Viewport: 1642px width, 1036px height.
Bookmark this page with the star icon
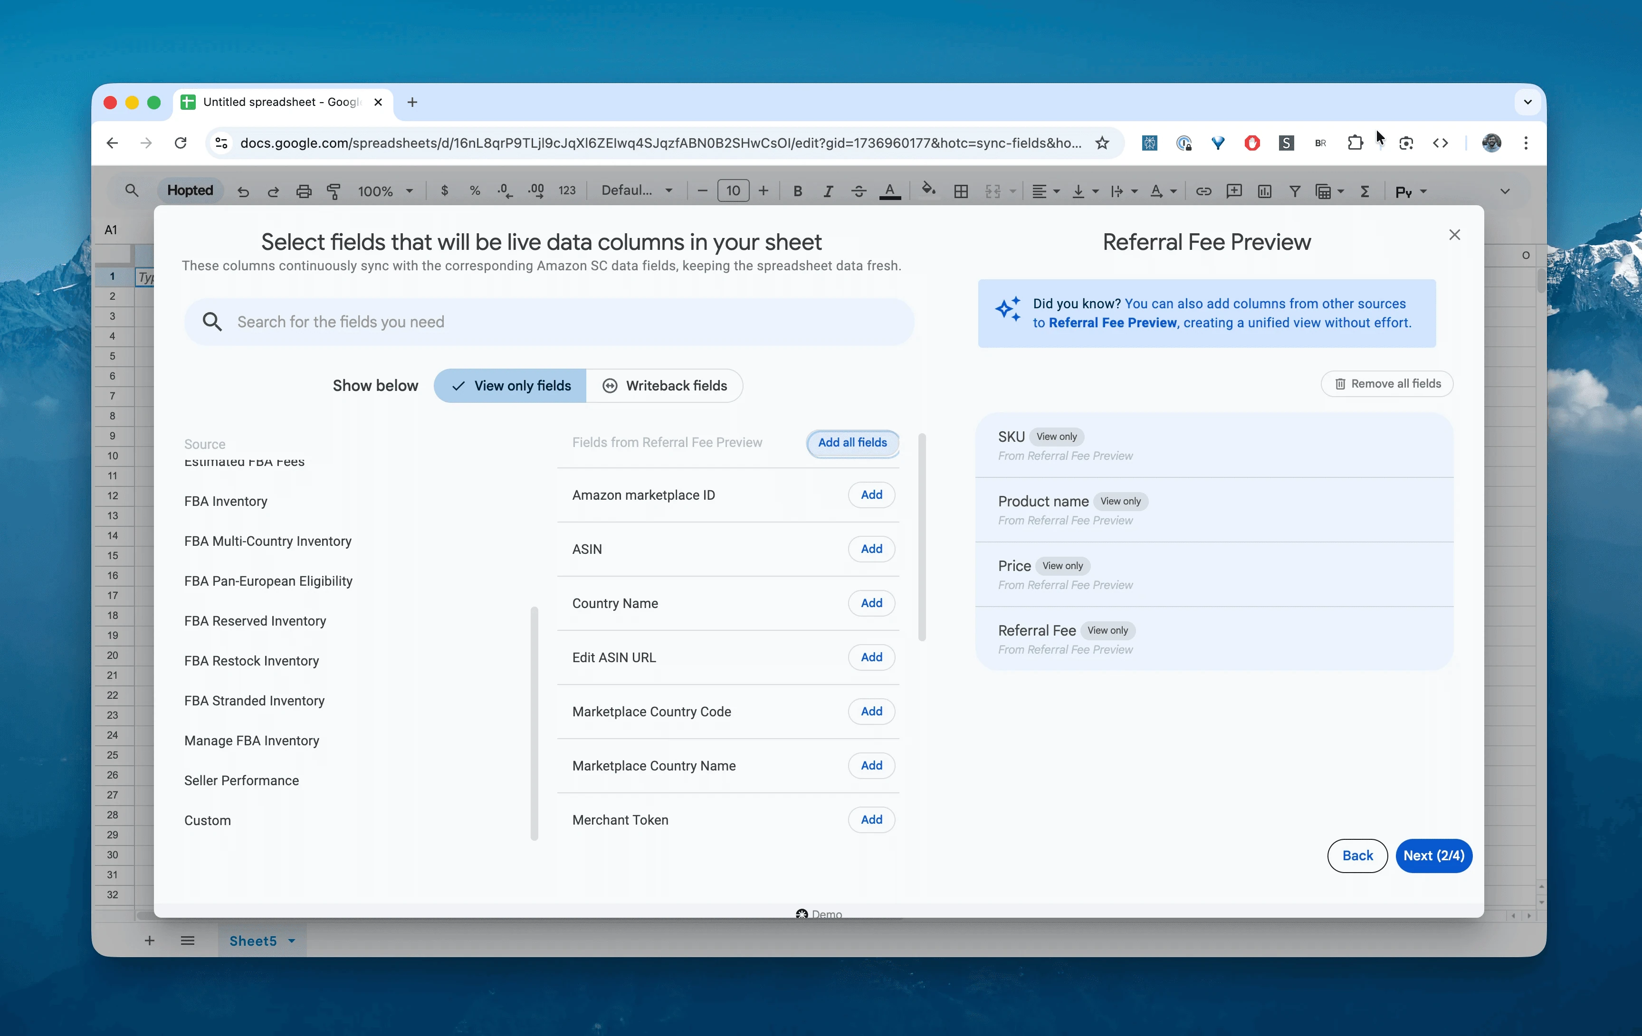pyautogui.click(x=1102, y=143)
